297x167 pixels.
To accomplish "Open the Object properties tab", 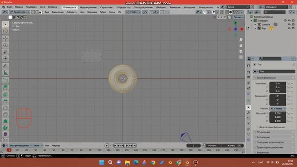I will [x=249, y=107].
